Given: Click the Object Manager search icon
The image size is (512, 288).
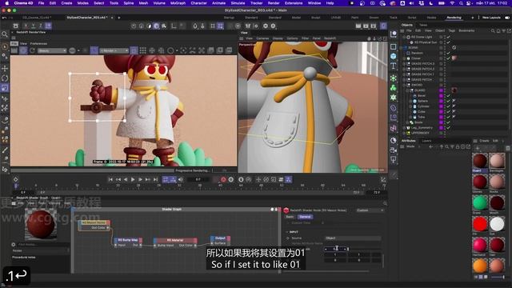Looking at the screenshot, I should click(x=493, y=30).
